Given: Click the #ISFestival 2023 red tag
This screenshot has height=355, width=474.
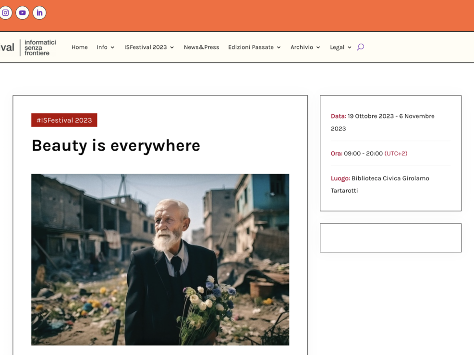Looking at the screenshot, I should [x=64, y=120].
